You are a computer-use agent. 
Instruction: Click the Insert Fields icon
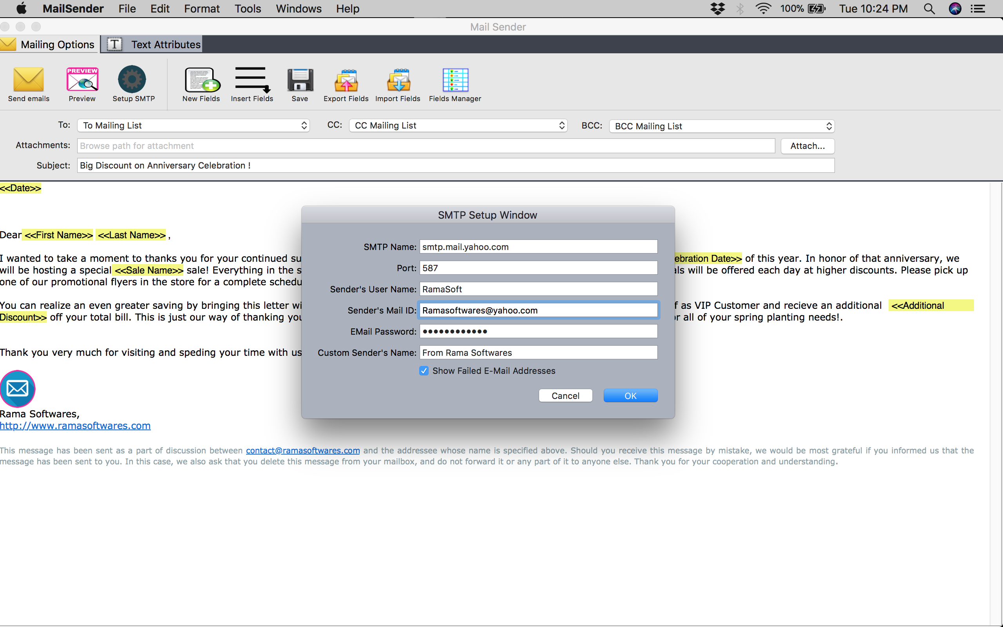click(x=252, y=80)
